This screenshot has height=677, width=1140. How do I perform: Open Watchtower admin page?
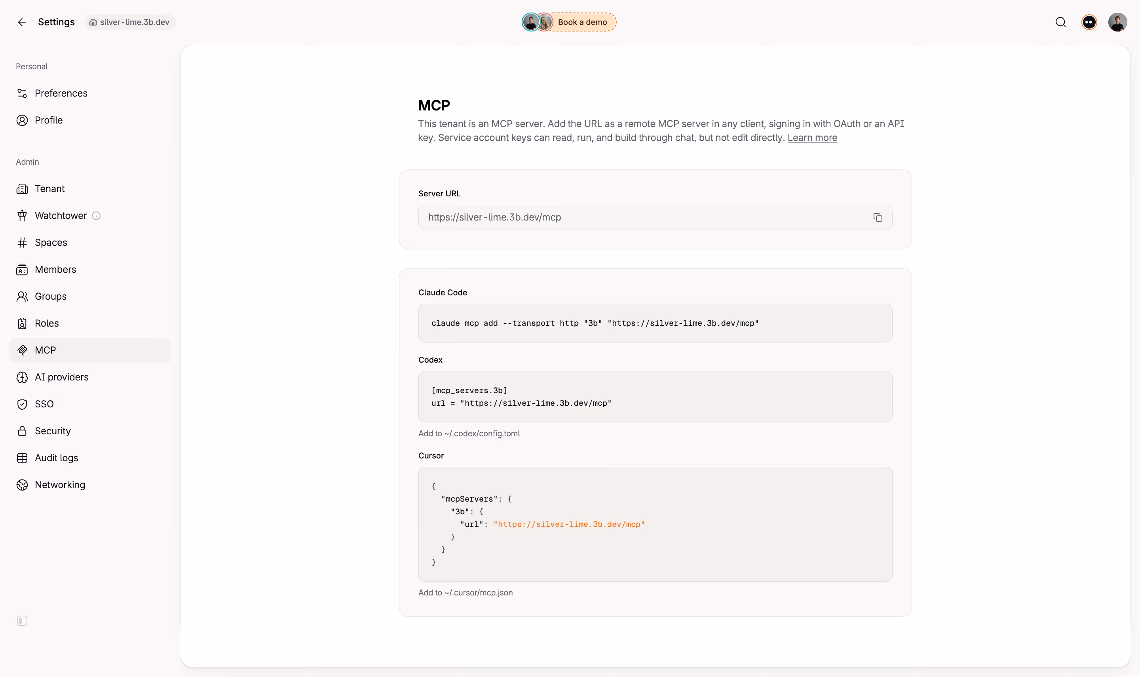(x=90, y=216)
